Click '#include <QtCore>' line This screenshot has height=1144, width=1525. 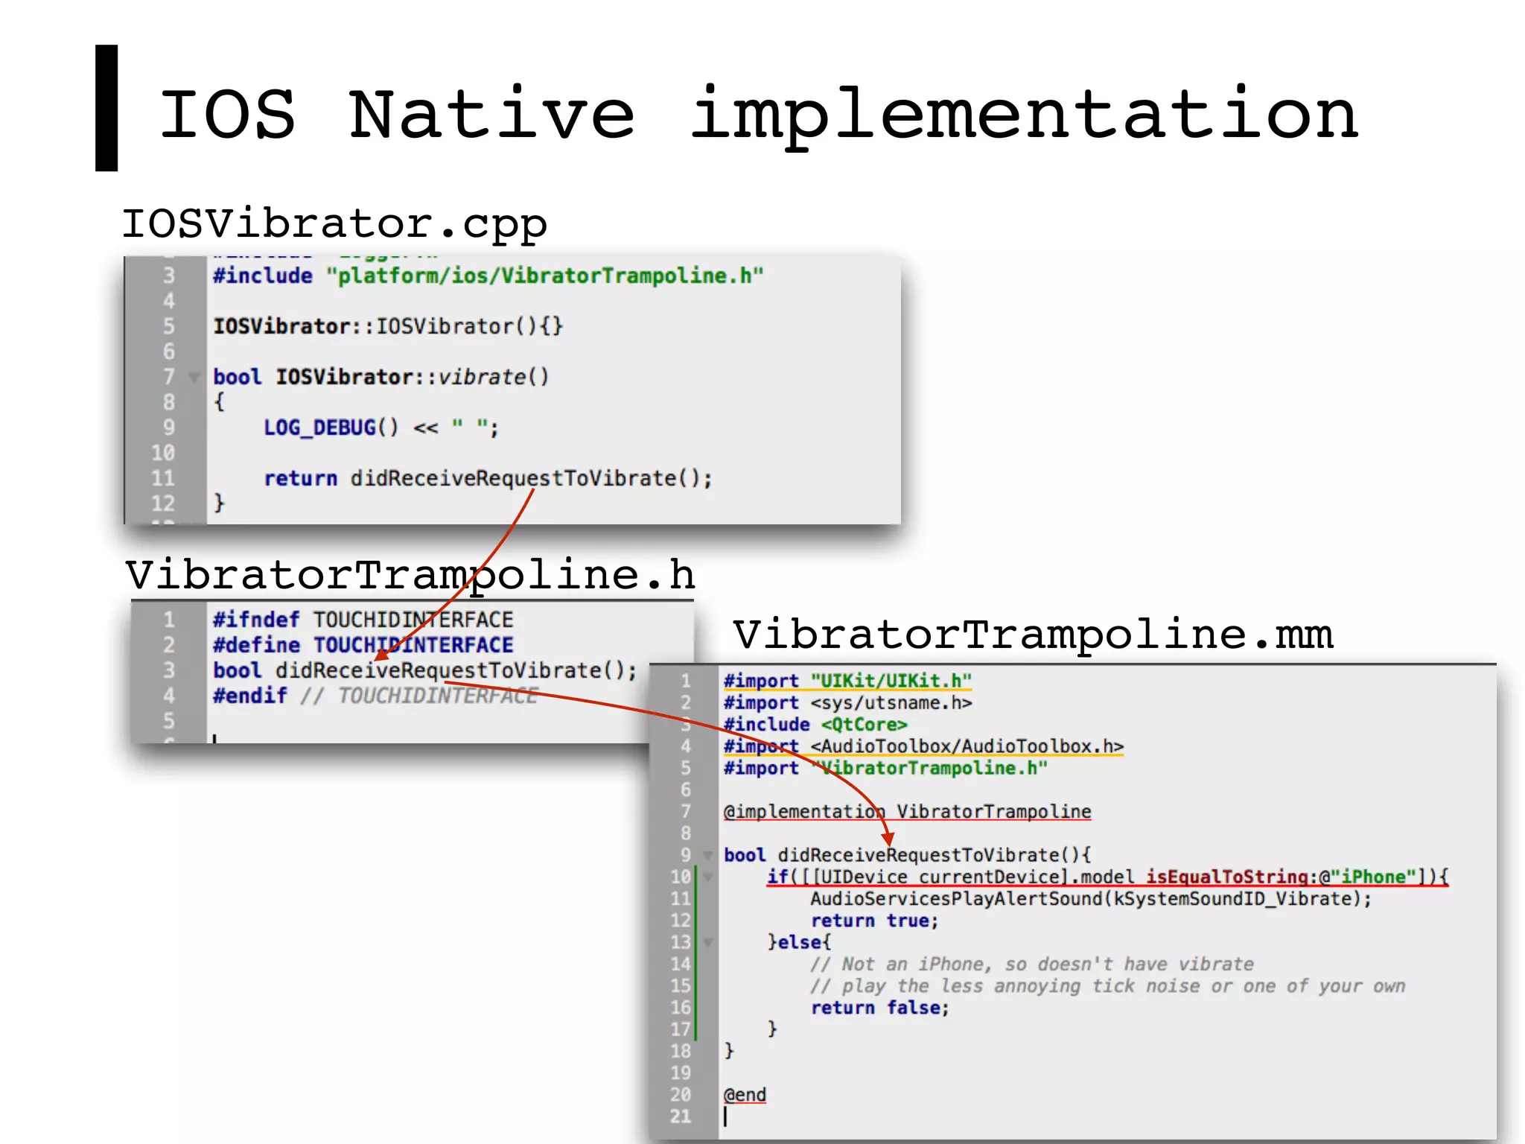(815, 724)
